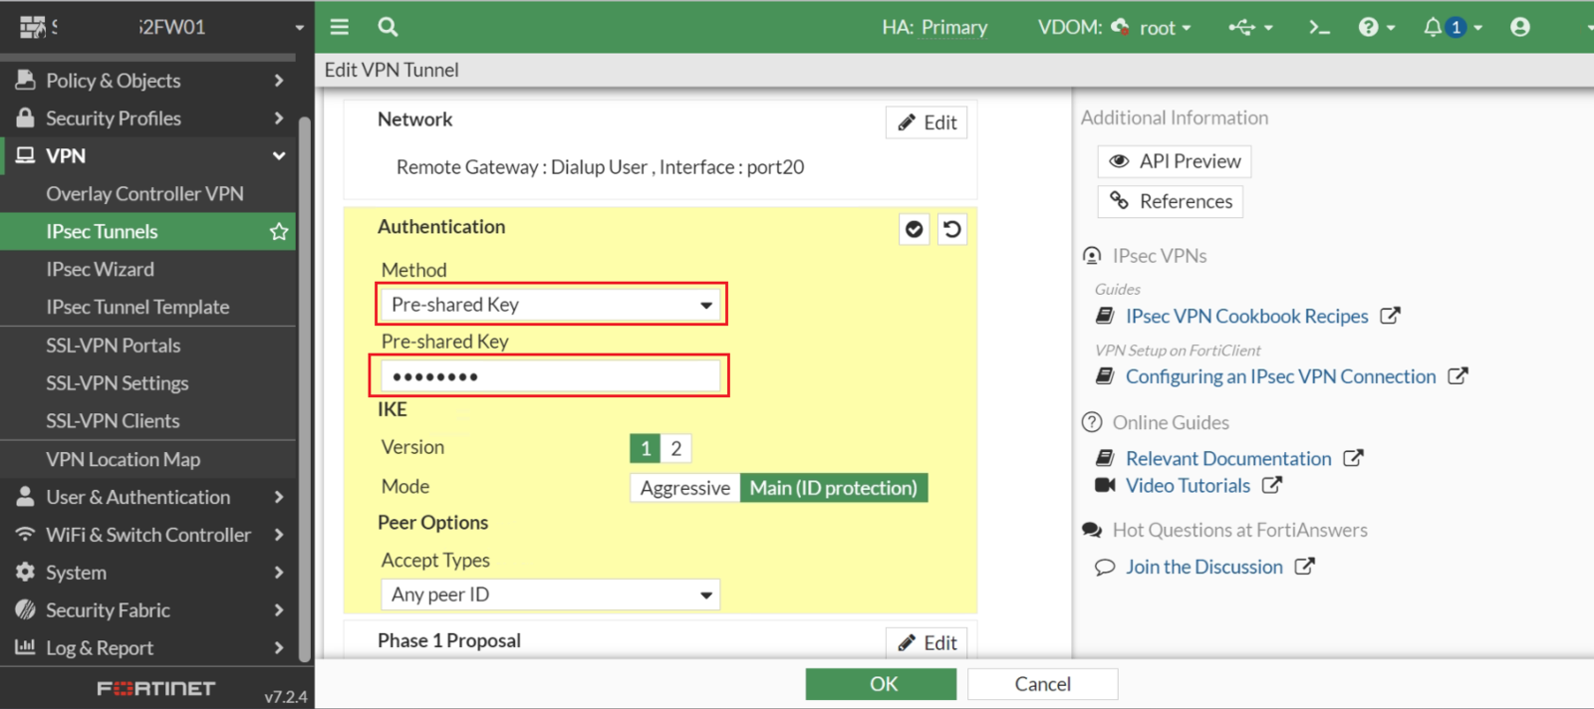Confirm Authentication section with checkmark icon
Screen dimensions: 1594x709
914,230
